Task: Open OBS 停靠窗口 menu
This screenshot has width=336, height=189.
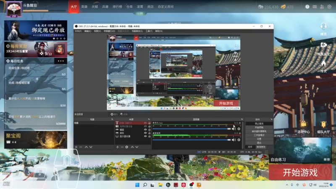Action: pos(109,31)
